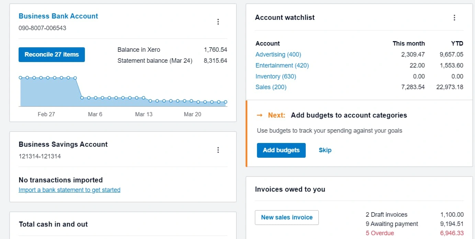
Task: Click the Reconcile 27 items button
Action: (52, 55)
